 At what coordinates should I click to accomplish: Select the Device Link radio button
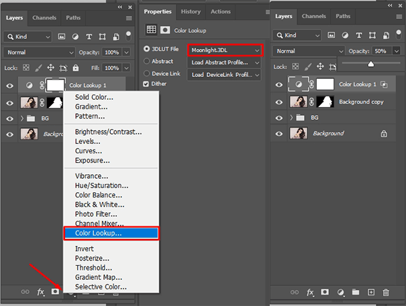pos(146,74)
